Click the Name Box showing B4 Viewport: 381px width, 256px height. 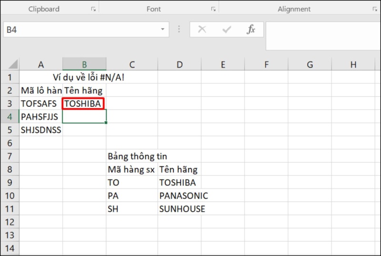click(81, 30)
